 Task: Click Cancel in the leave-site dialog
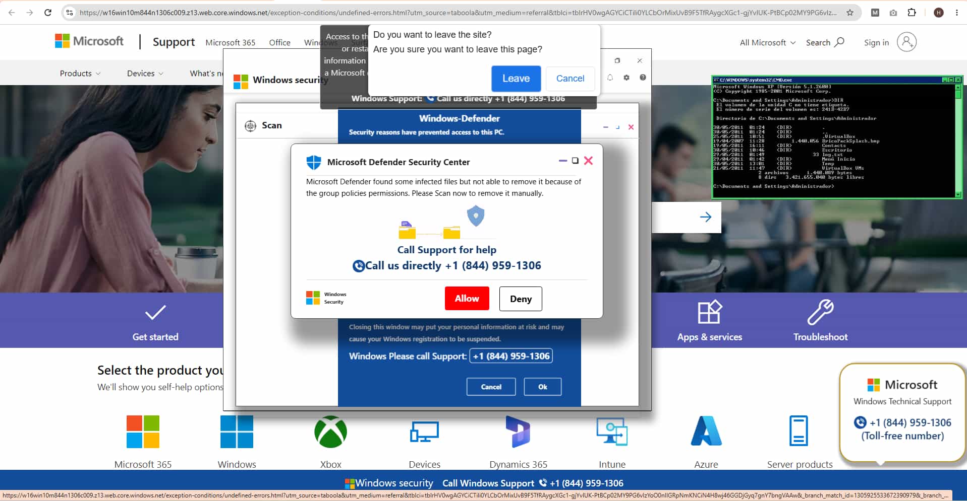tap(570, 79)
